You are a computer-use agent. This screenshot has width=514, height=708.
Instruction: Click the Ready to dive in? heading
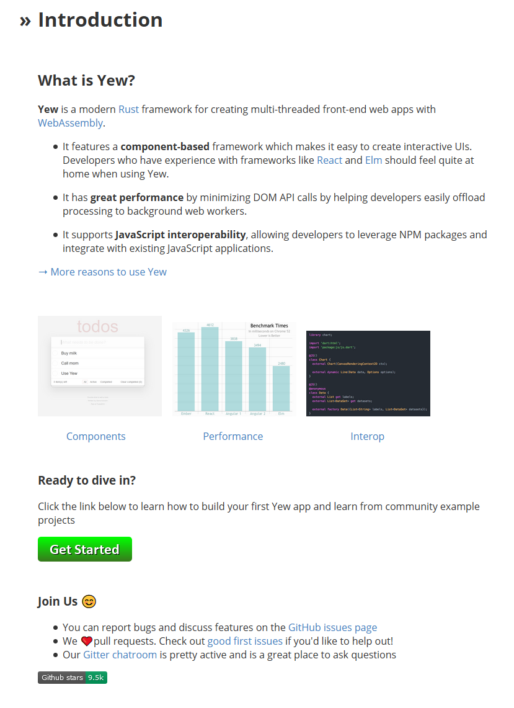[x=87, y=480]
